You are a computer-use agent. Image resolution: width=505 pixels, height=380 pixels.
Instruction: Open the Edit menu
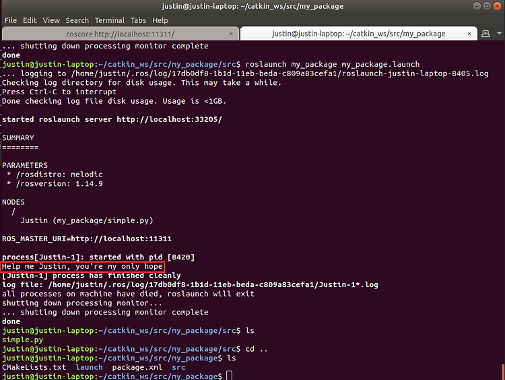coord(30,20)
